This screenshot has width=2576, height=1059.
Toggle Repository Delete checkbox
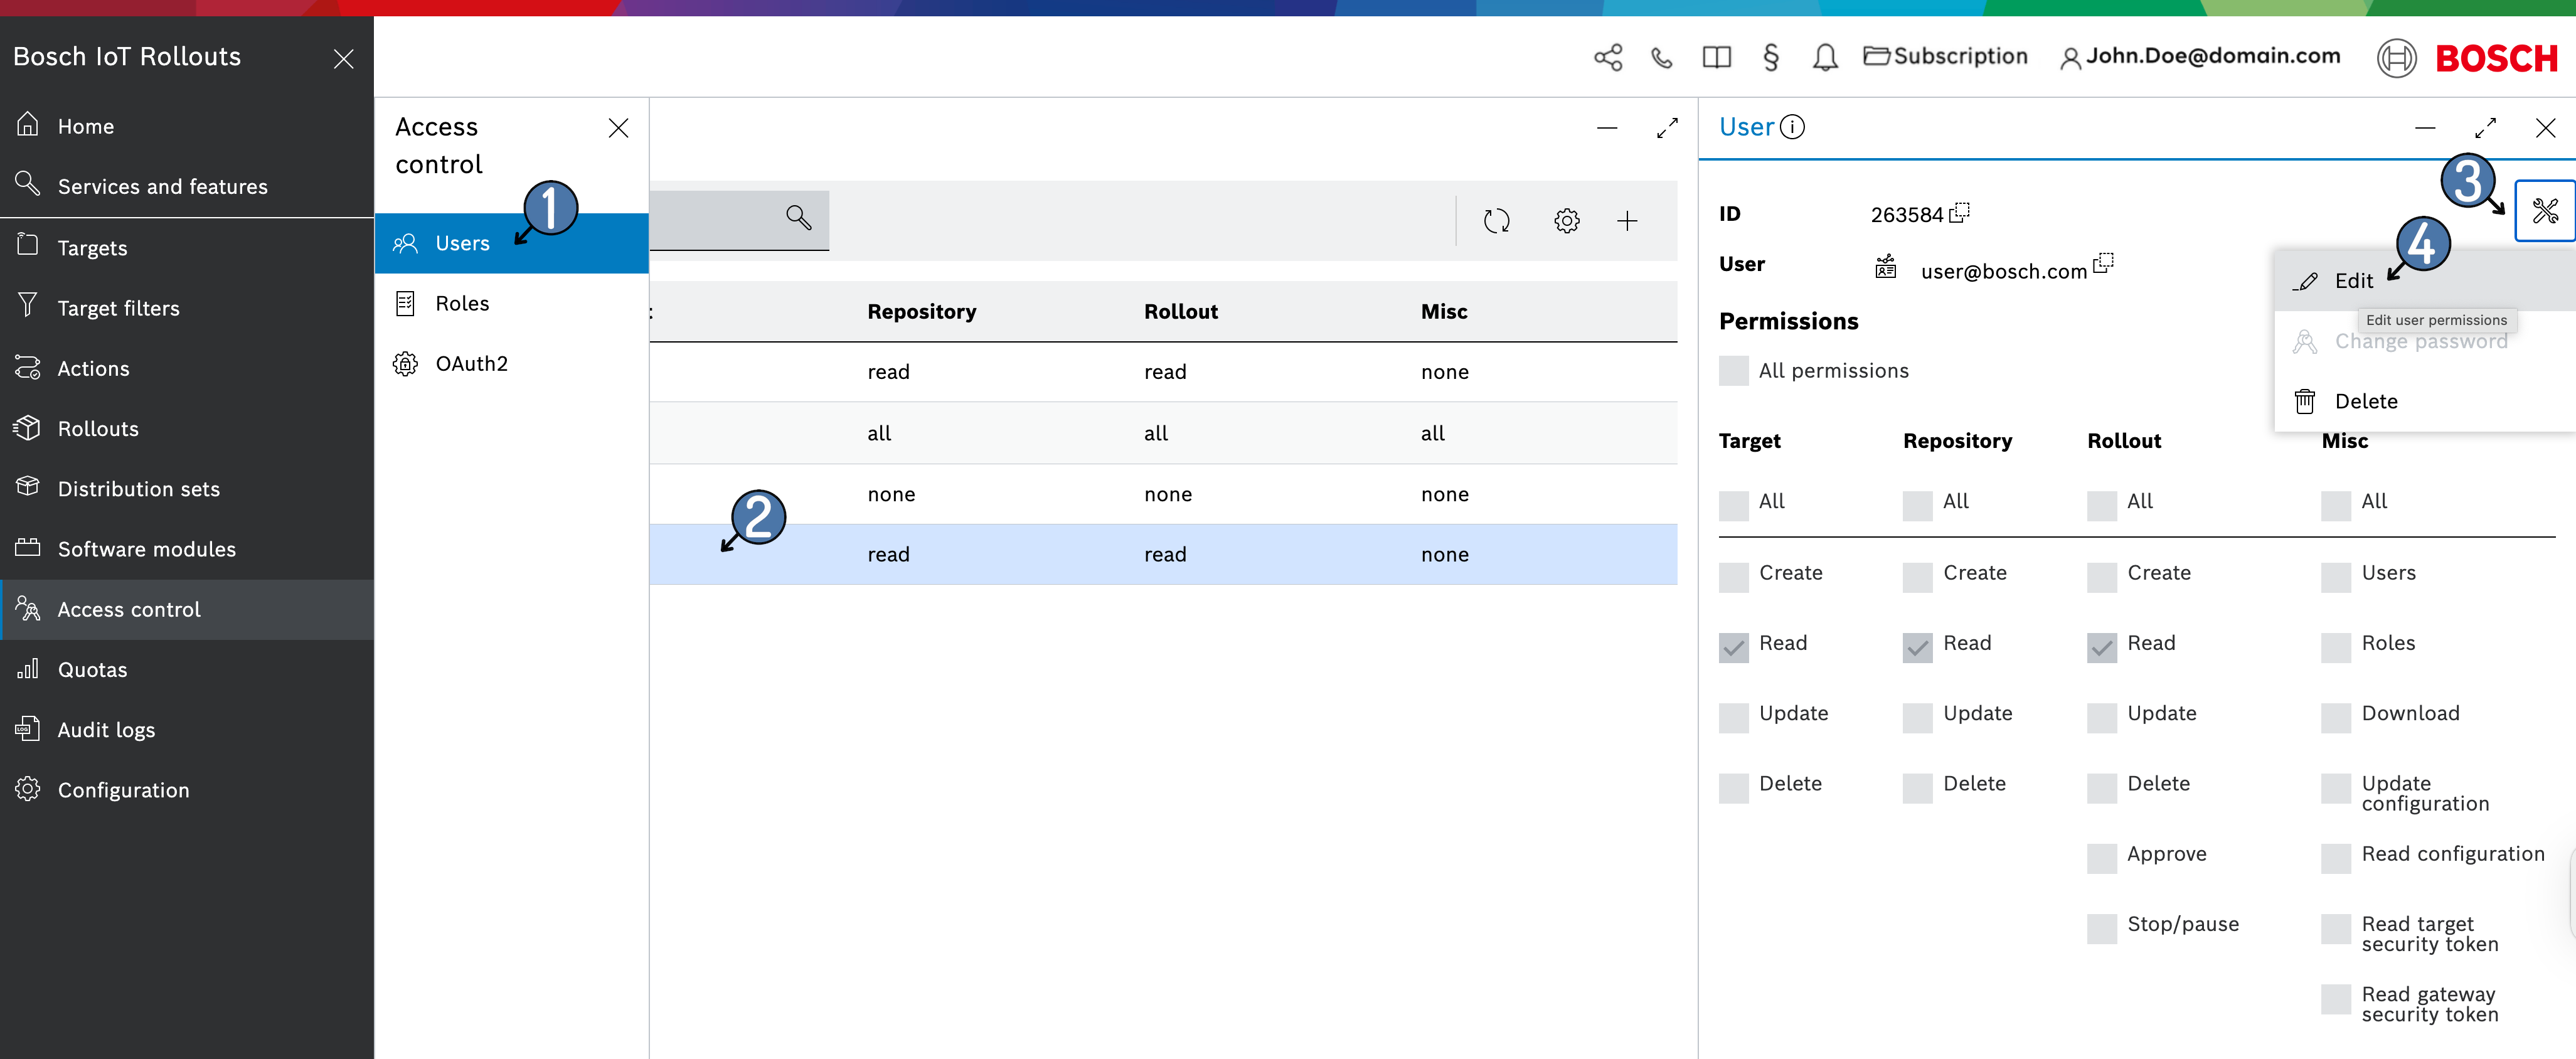point(1917,788)
